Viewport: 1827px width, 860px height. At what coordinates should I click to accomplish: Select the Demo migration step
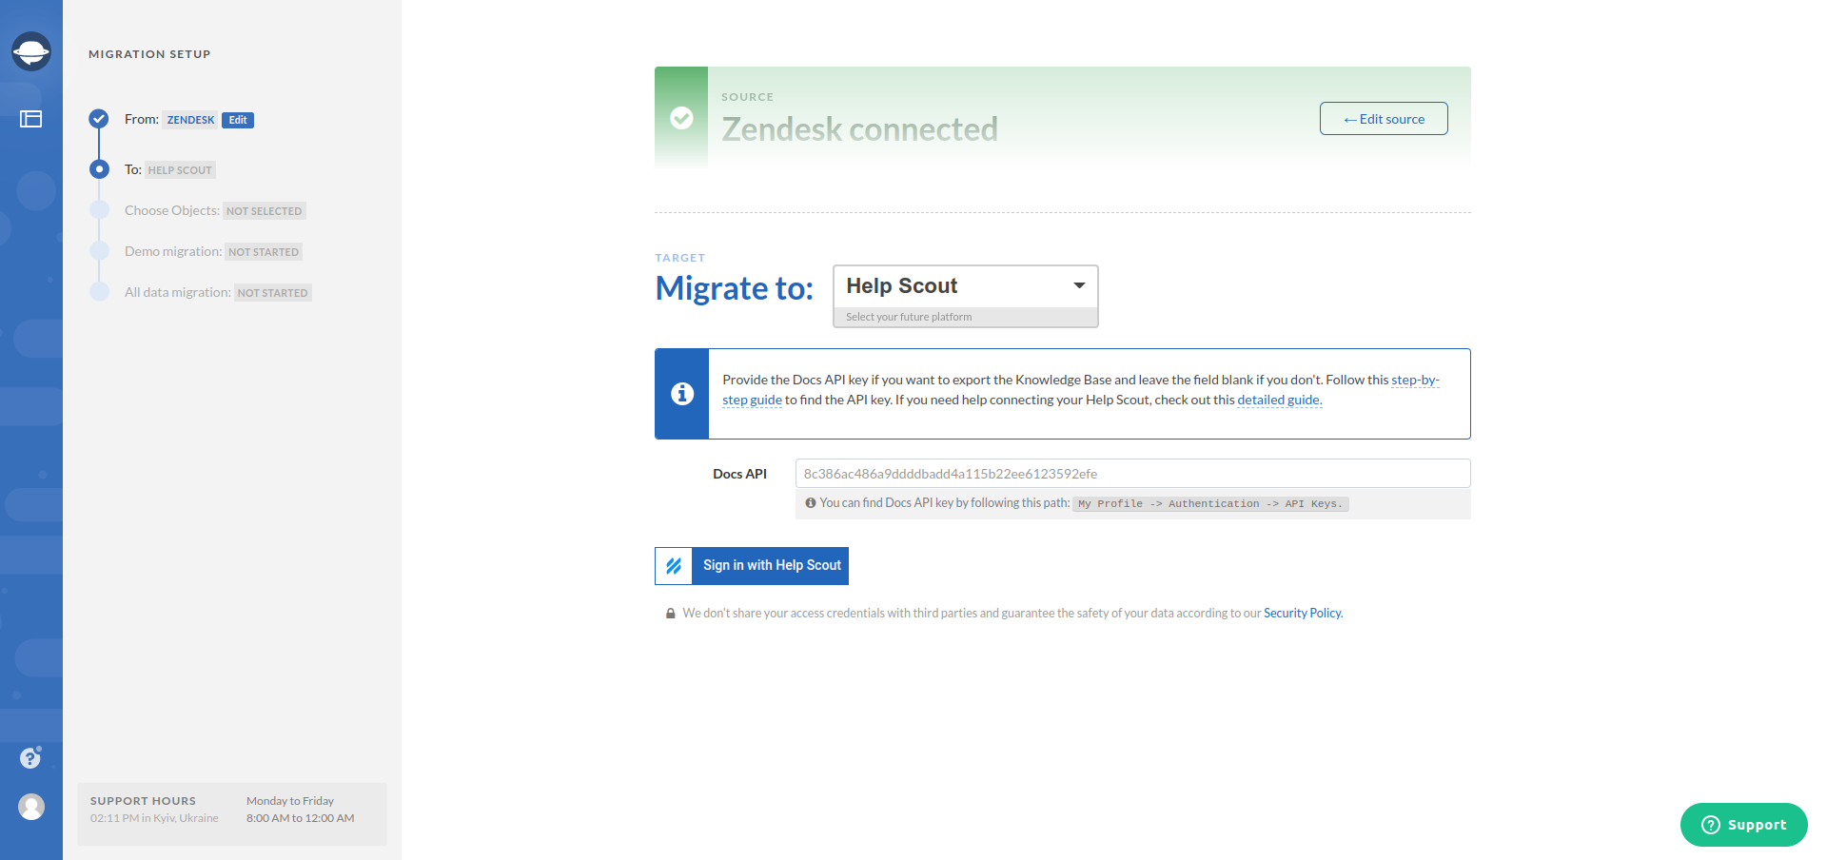tap(173, 251)
